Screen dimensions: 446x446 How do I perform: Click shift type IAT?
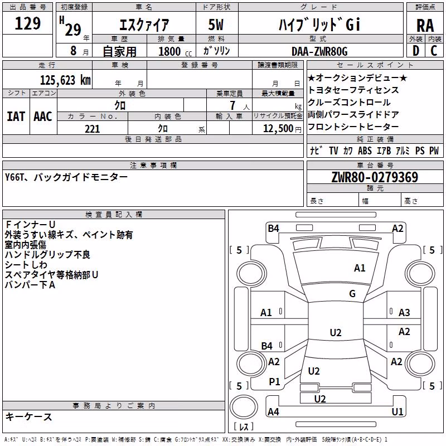[x=16, y=117]
